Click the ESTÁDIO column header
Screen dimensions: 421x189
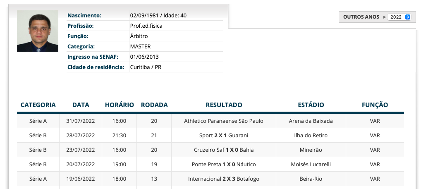pyautogui.click(x=311, y=105)
